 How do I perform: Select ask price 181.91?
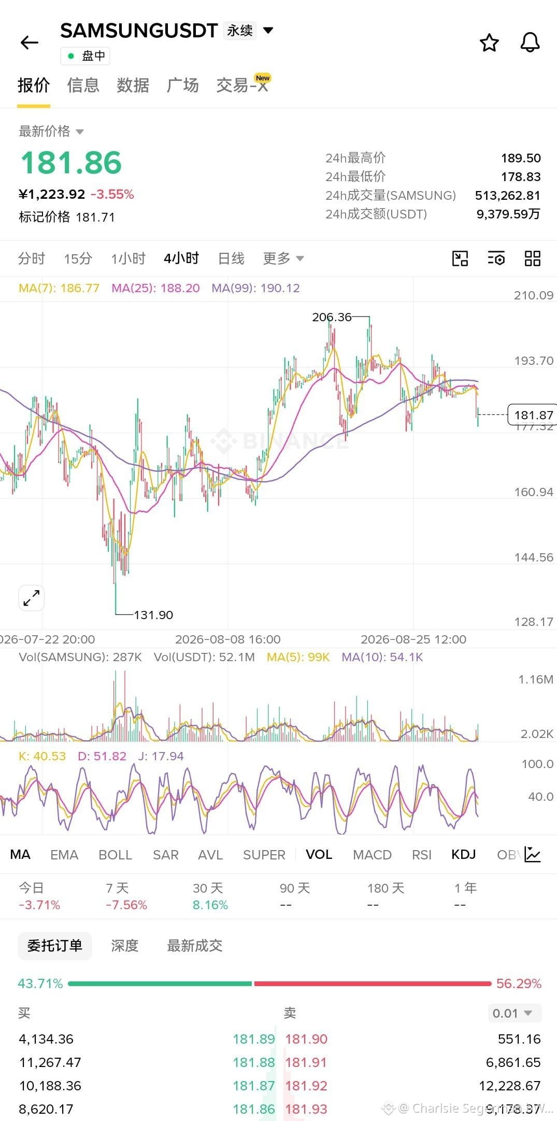(x=307, y=1062)
